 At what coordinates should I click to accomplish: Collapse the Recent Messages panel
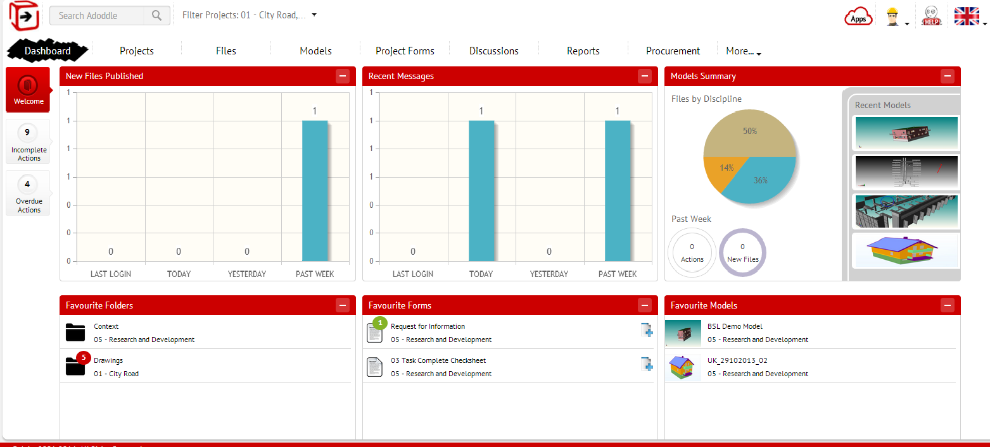coord(645,77)
